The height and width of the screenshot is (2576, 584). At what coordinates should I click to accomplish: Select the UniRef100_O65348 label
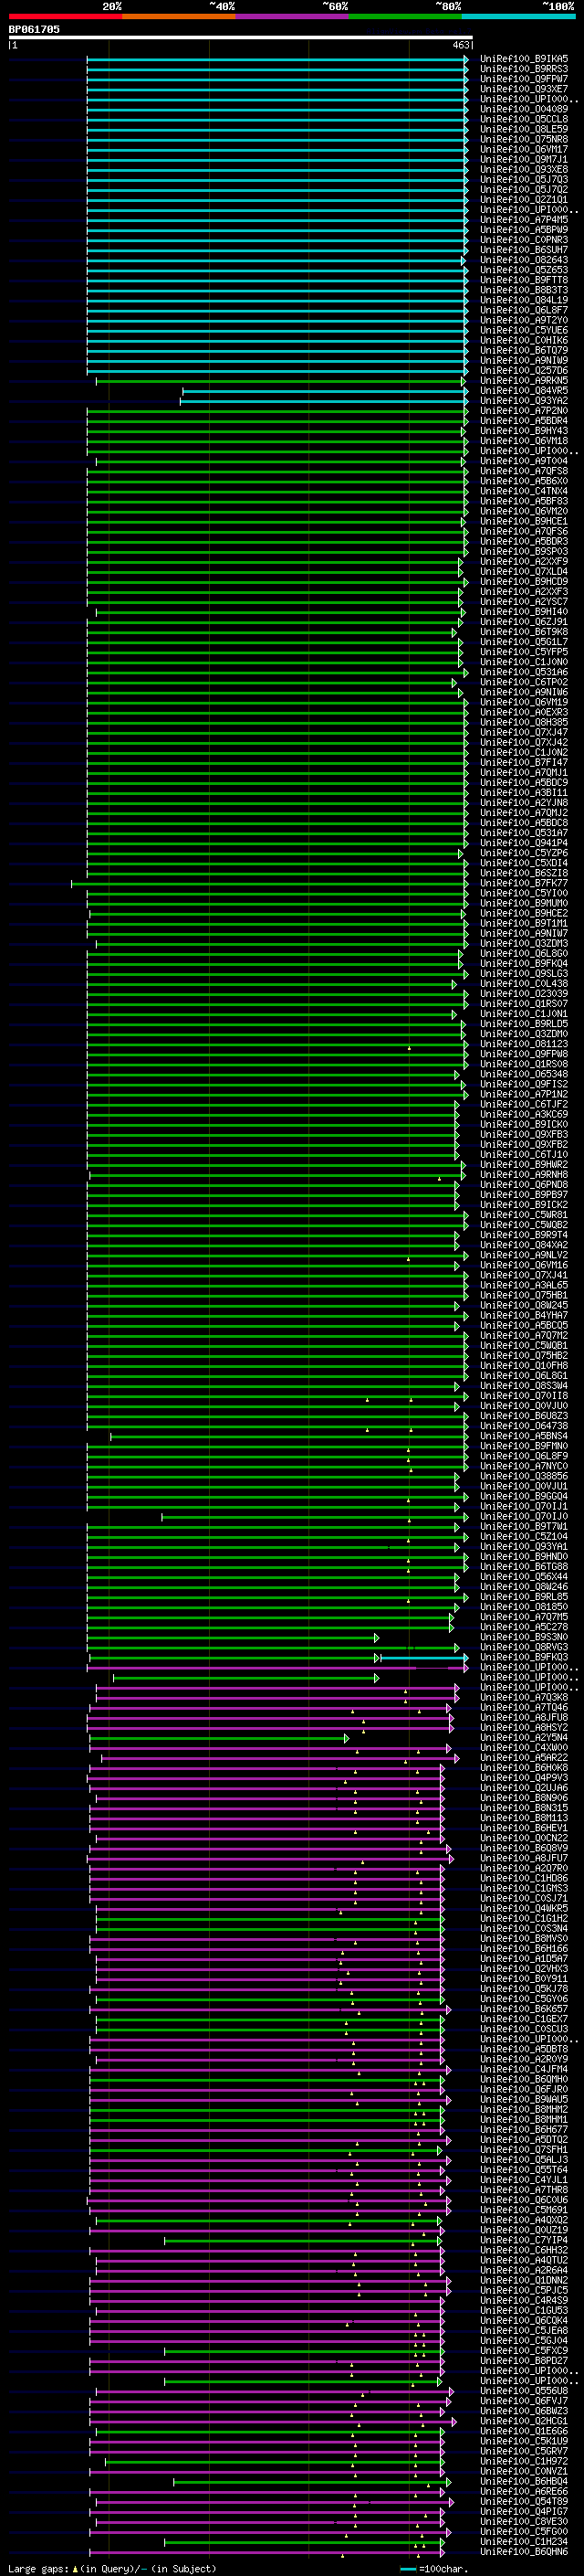524,1074
